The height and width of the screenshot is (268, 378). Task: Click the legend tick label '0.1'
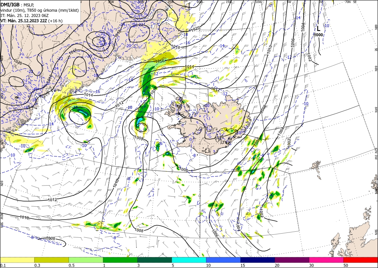click(x=3, y=265)
